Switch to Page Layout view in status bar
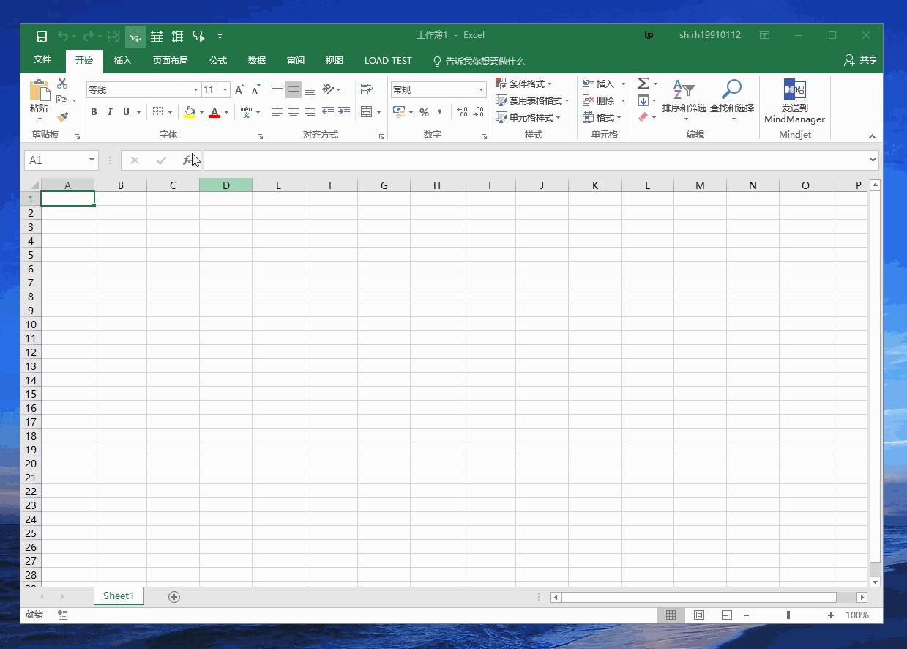907x649 pixels. point(699,615)
